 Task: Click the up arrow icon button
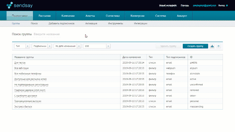click(x=219, y=46)
